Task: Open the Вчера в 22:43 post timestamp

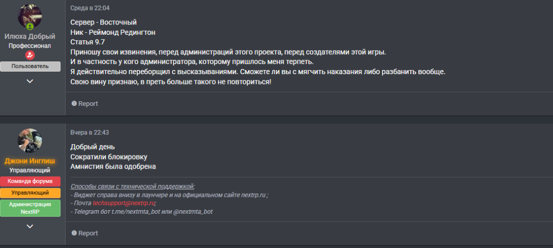Action: click(x=90, y=132)
